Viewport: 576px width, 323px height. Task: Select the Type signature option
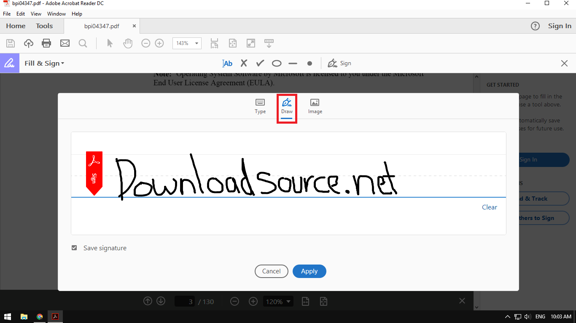(x=260, y=106)
